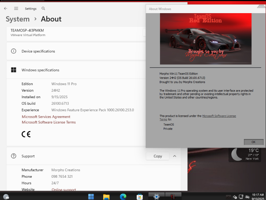Screen dimensions: 266x200
Task: Navigate to System in the breadcrumb
Action: click(x=18, y=19)
